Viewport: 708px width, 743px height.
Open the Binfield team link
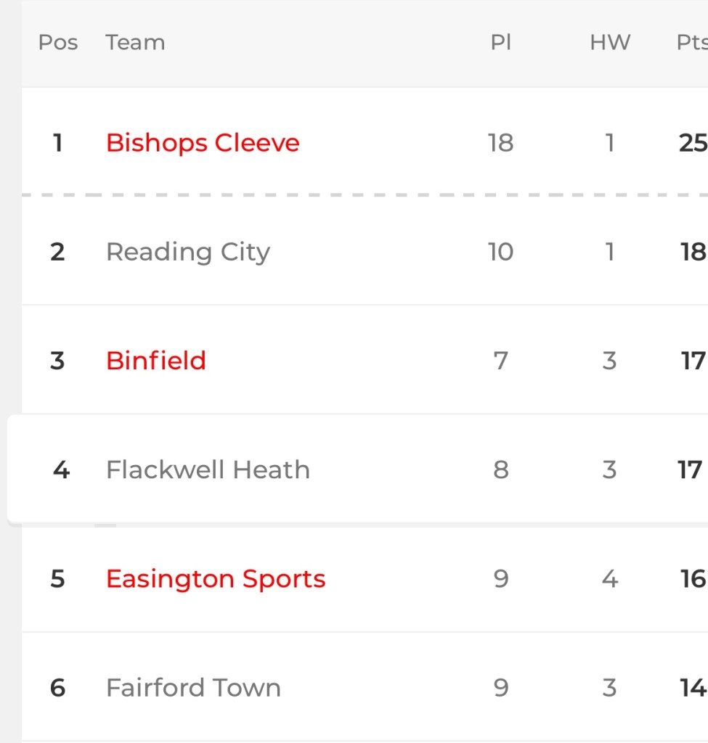pos(156,361)
